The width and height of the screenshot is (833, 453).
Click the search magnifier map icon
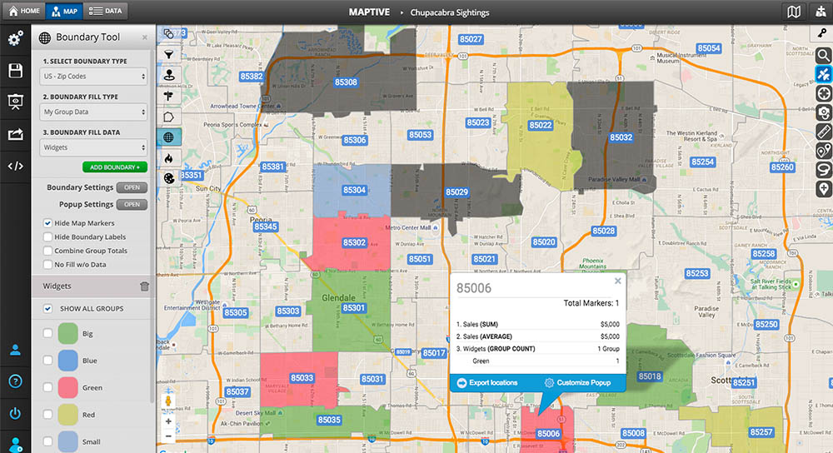824,55
